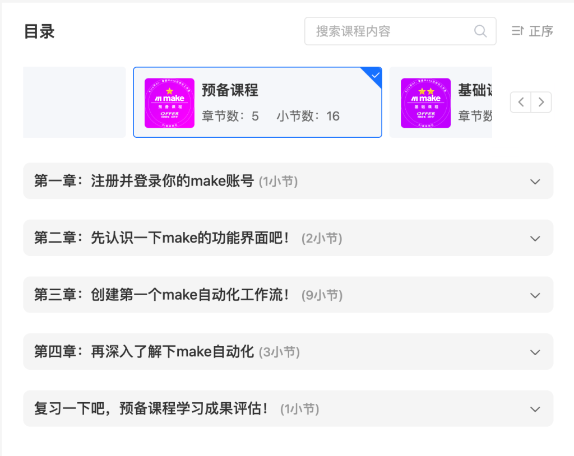Click the blue checkmark on 预备课程 card
574x456 pixels.
click(376, 75)
